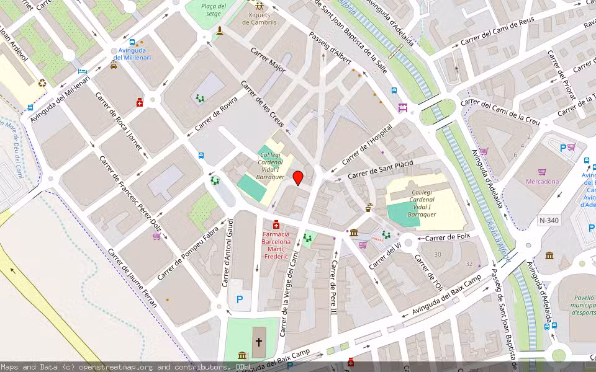596x372 pixels.
Task: Select the hotel bed icon
Action: [x=83, y=71]
